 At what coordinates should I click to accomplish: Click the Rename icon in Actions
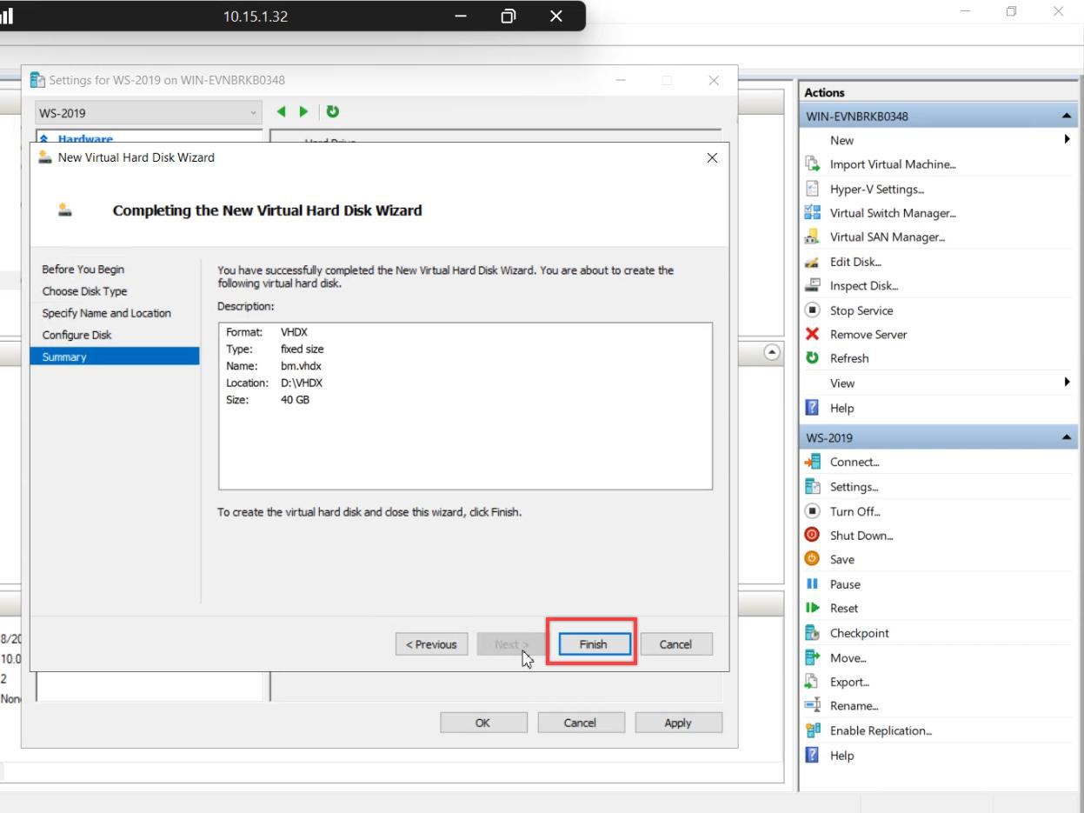(x=814, y=706)
